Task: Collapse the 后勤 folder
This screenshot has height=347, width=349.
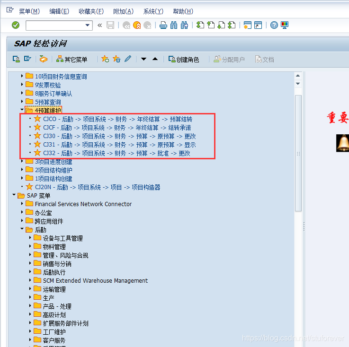Action: point(22,229)
